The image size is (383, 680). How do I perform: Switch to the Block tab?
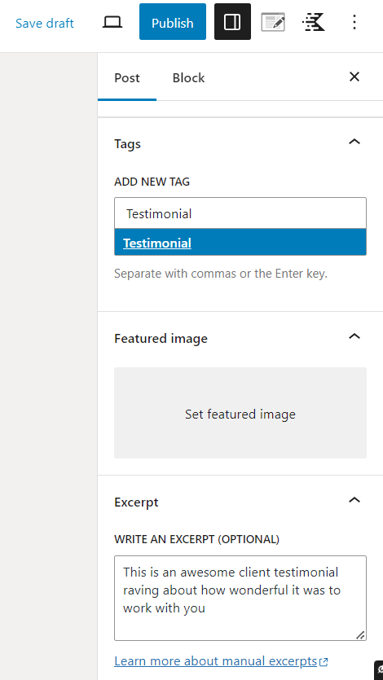coord(189,78)
